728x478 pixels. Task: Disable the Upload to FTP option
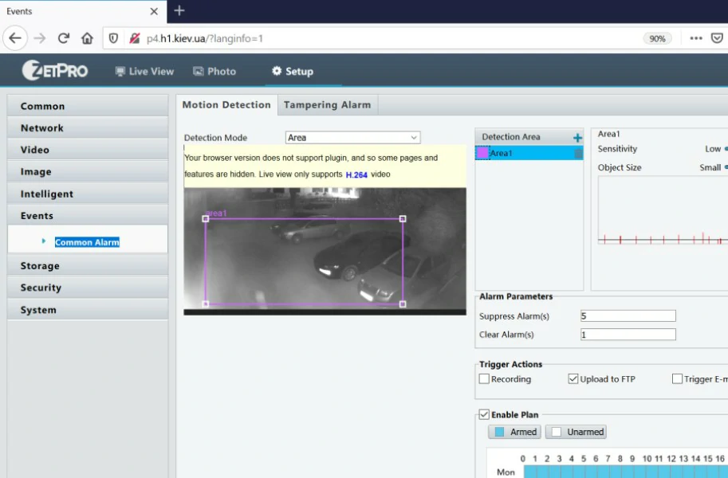(572, 378)
